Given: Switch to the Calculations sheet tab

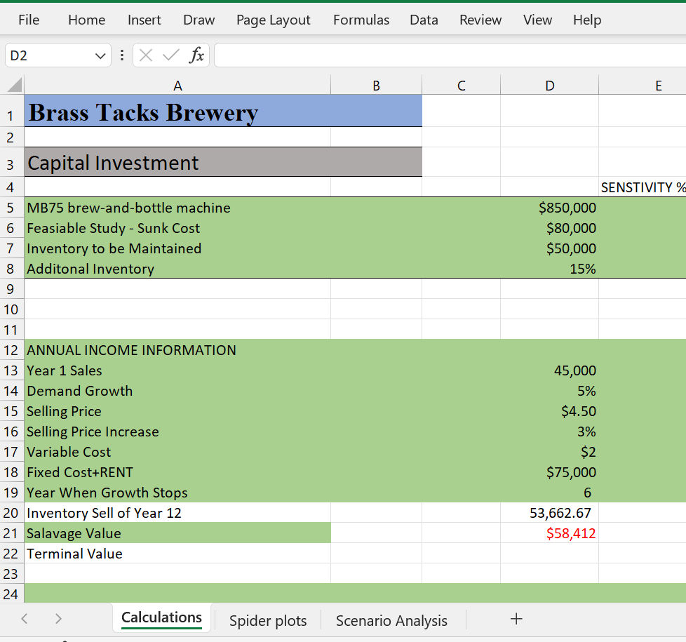Looking at the screenshot, I should pyautogui.click(x=161, y=617).
